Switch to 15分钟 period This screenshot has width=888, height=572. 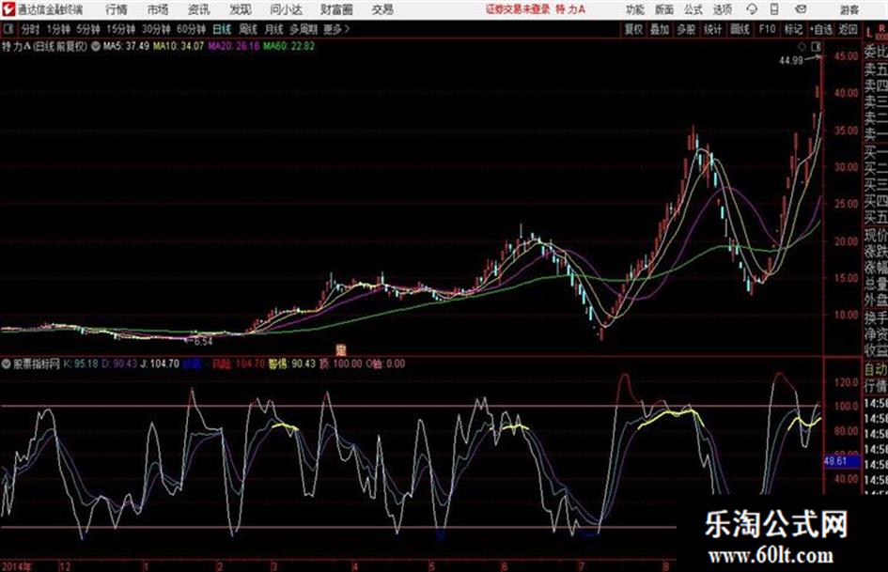click(x=120, y=29)
